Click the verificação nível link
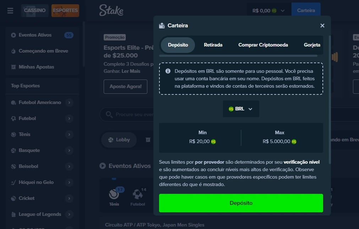 pyautogui.click(x=301, y=162)
